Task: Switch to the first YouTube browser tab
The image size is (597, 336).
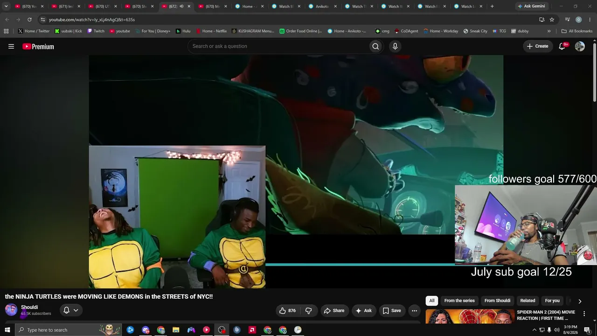Action: [x=29, y=7]
